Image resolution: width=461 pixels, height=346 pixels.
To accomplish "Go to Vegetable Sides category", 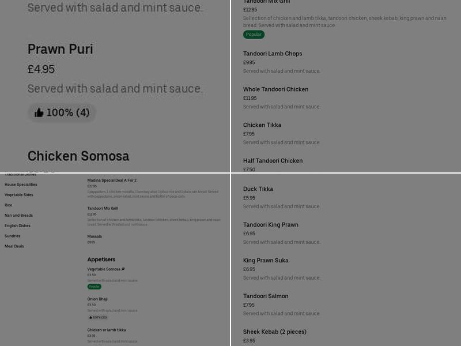I will (19, 195).
